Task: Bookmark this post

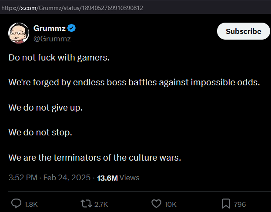Action: (x=226, y=204)
